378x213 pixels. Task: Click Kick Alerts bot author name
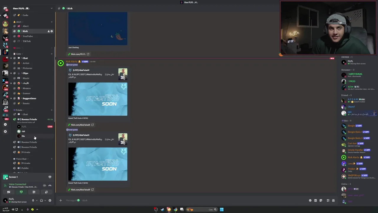point(71,62)
